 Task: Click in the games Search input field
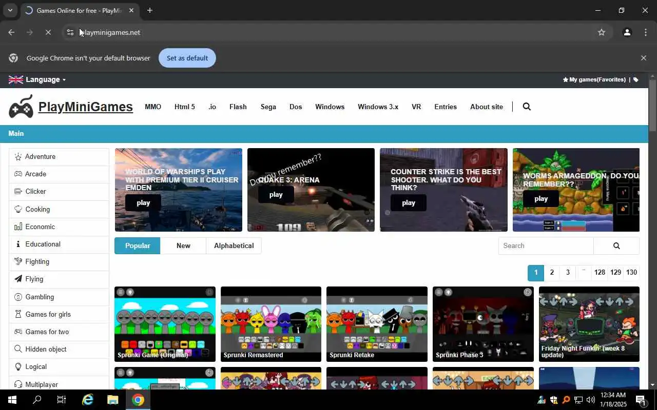click(x=546, y=245)
